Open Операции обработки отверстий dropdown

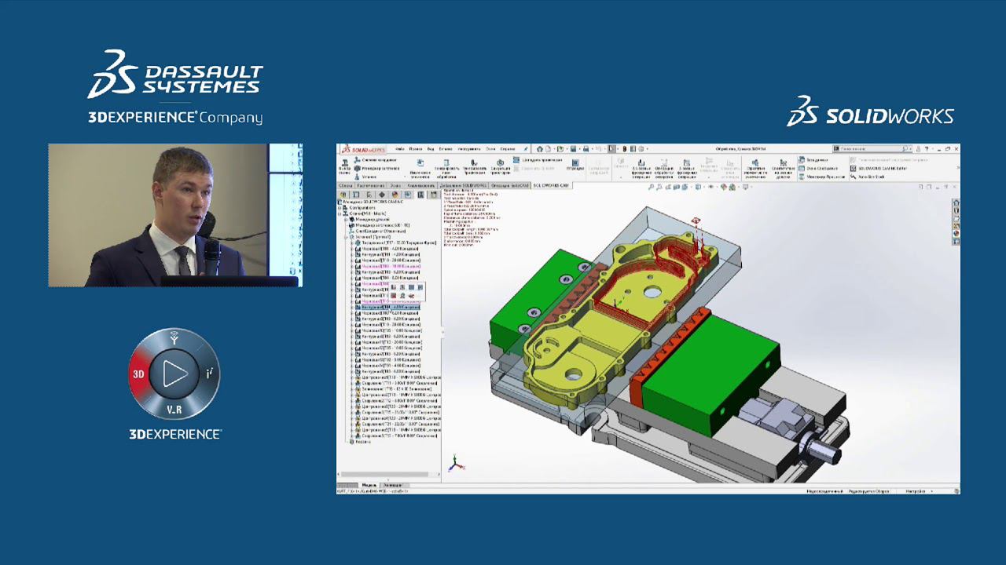pyautogui.click(x=664, y=167)
